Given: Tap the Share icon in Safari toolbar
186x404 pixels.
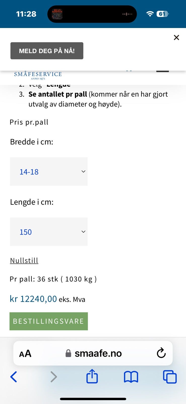Looking at the screenshot, I should (x=92, y=376).
